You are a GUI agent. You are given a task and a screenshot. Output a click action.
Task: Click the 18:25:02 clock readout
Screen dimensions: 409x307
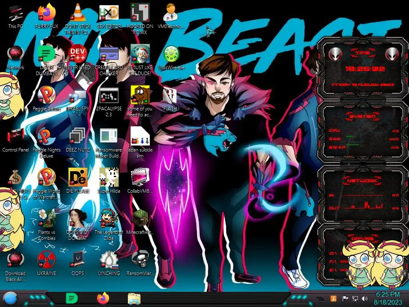pyautogui.click(x=365, y=69)
